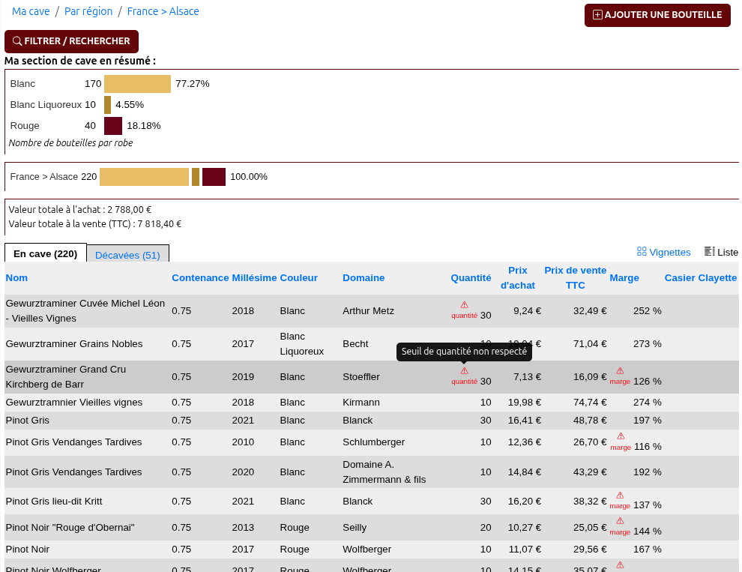Click quantity warning icon for Arthur Metz row
The width and height of the screenshot is (742, 572).
click(x=464, y=305)
